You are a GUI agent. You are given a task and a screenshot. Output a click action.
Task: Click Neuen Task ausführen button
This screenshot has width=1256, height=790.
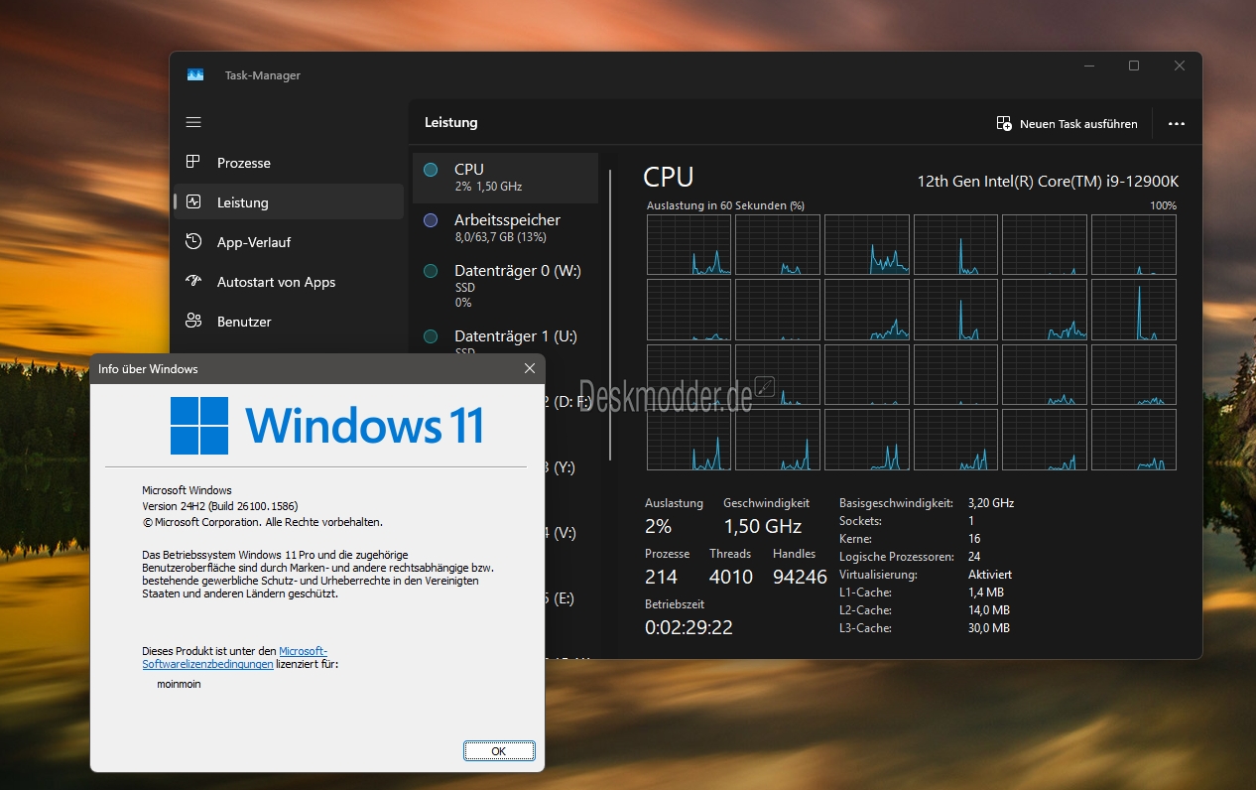1068,124
